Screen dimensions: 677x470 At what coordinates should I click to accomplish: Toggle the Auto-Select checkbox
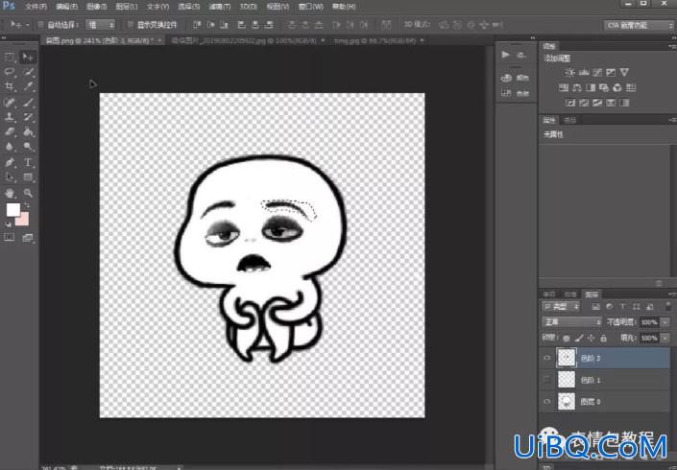(41, 25)
